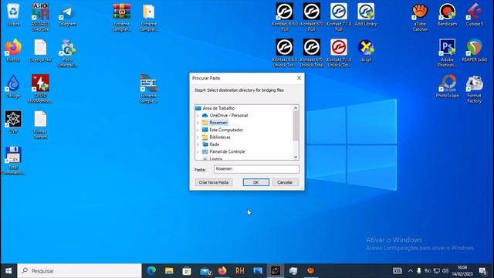Launch the Add Library shortcut
The image size is (494, 278).
click(366, 15)
